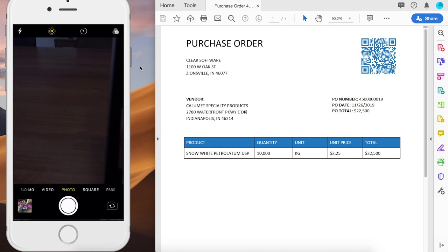This screenshot has height=252, width=448.
Task: Open the Organize Pages pink tool
Action: [x=441, y=76]
